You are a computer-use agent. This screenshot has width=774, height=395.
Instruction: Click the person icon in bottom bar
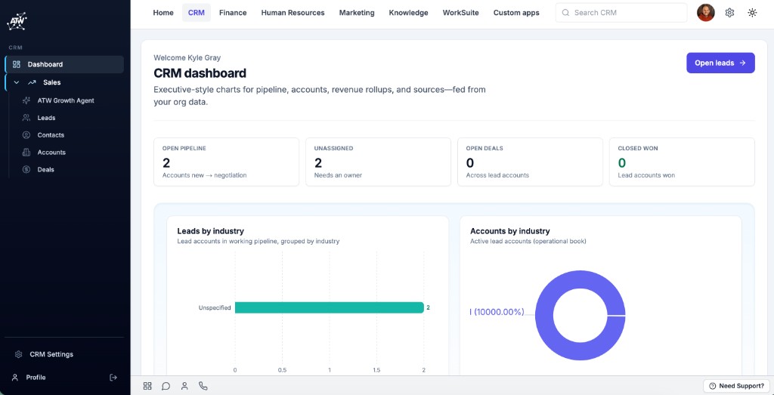184,386
